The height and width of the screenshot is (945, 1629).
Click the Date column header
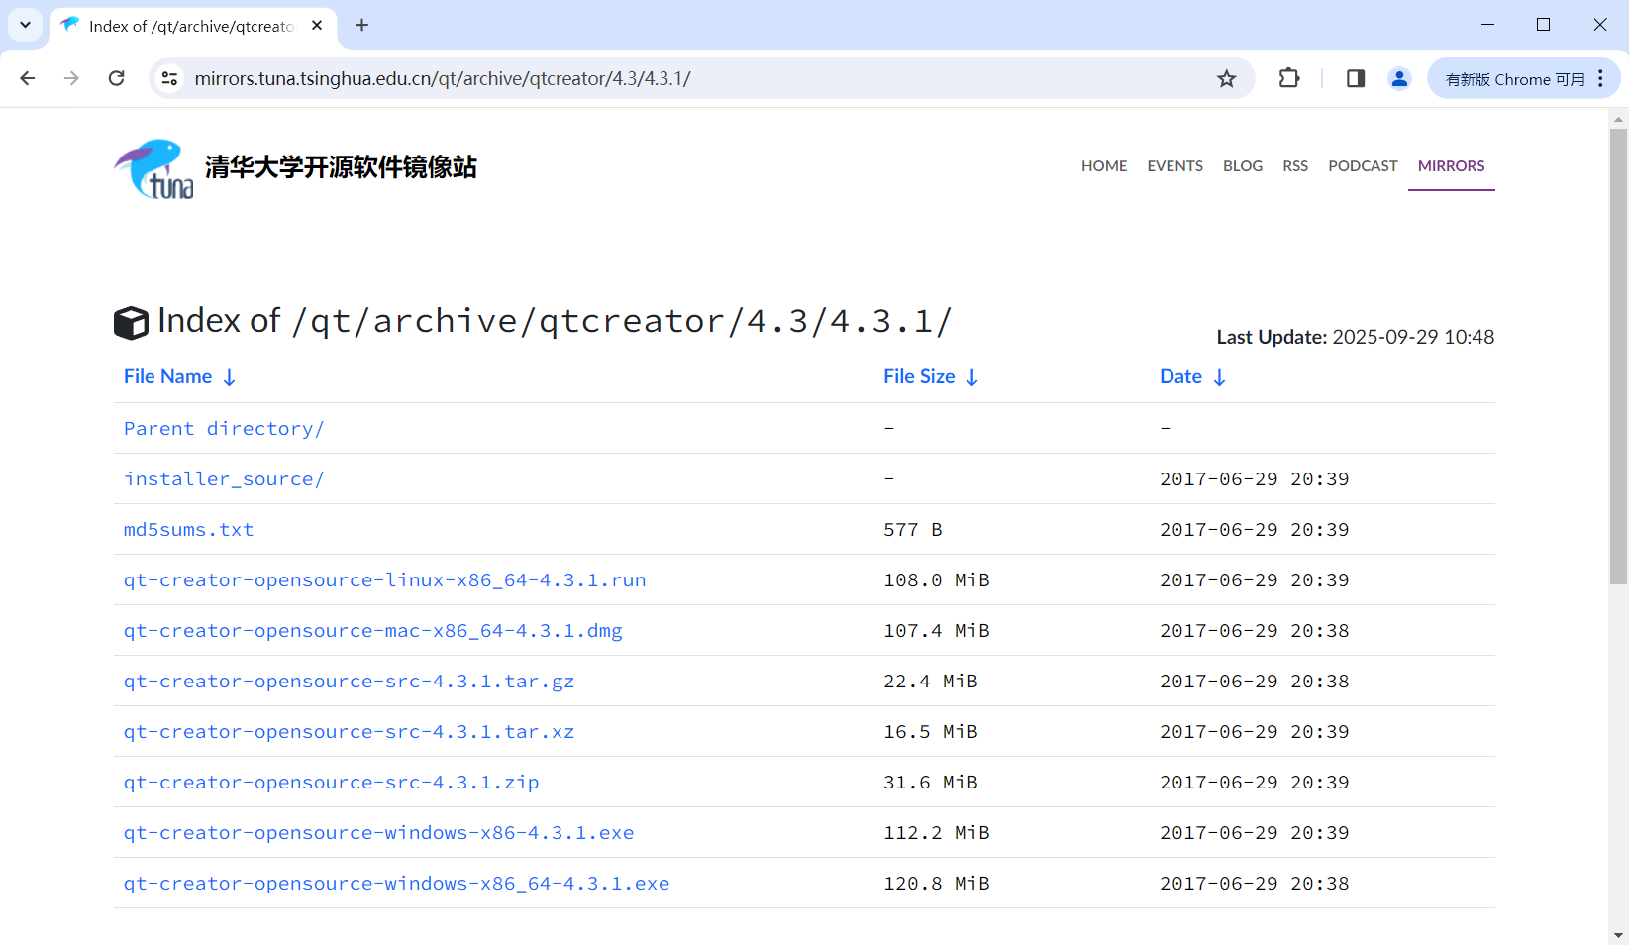coord(1180,376)
